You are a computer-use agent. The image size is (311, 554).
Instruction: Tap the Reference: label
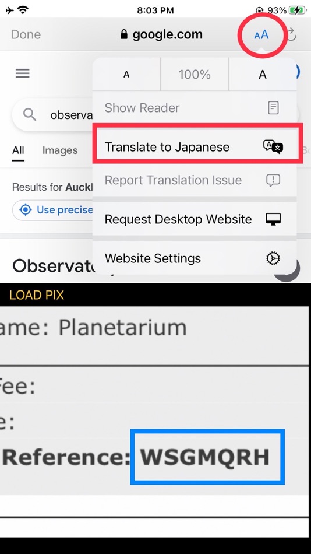point(67,457)
